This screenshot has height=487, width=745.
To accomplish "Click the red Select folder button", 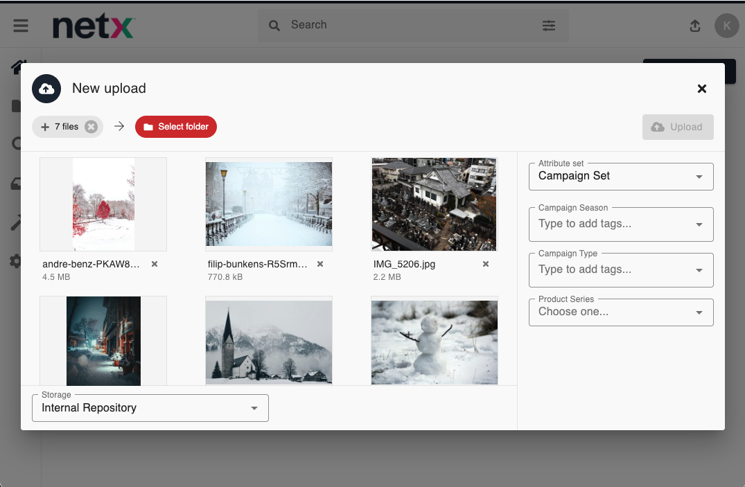I will [x=176, y=127].
